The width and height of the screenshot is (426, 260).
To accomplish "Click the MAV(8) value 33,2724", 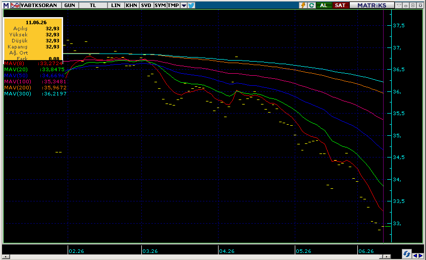I will tap(51, 63).
